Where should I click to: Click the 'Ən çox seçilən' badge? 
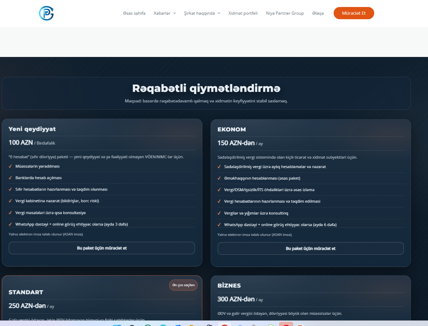183,285
